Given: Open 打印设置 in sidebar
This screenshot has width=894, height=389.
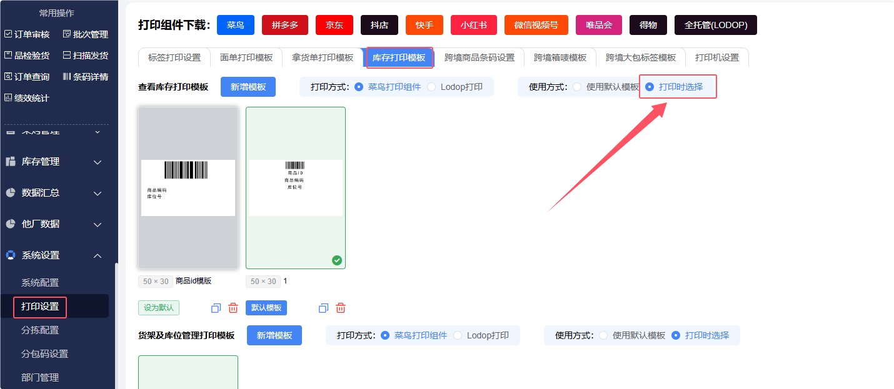Looking at the screenshot, I should tap(40, 307).
